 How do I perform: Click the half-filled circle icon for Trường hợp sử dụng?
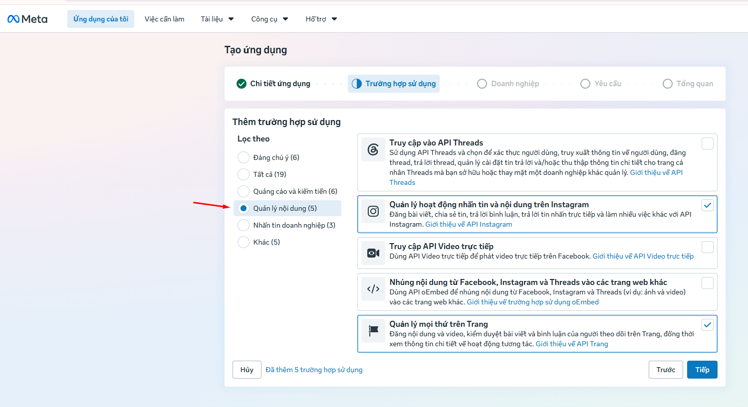pos(357,84)
